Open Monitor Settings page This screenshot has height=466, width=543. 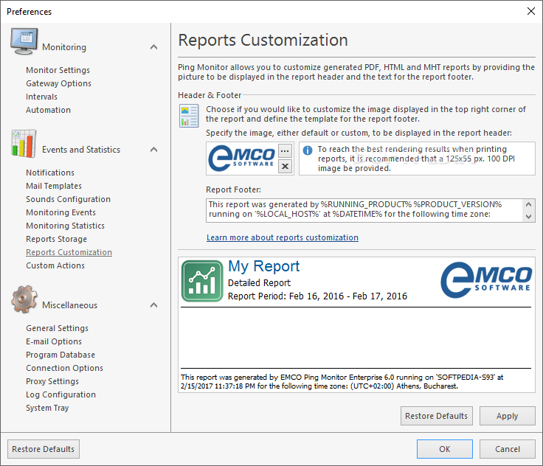pyautogui.click(x=58, y=70)
